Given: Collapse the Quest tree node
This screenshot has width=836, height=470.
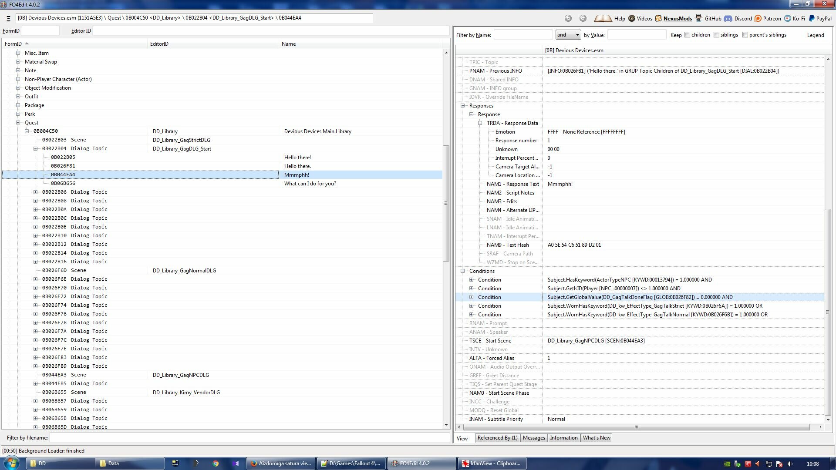Looking at the screenshot, I should [x=18, y=123].
